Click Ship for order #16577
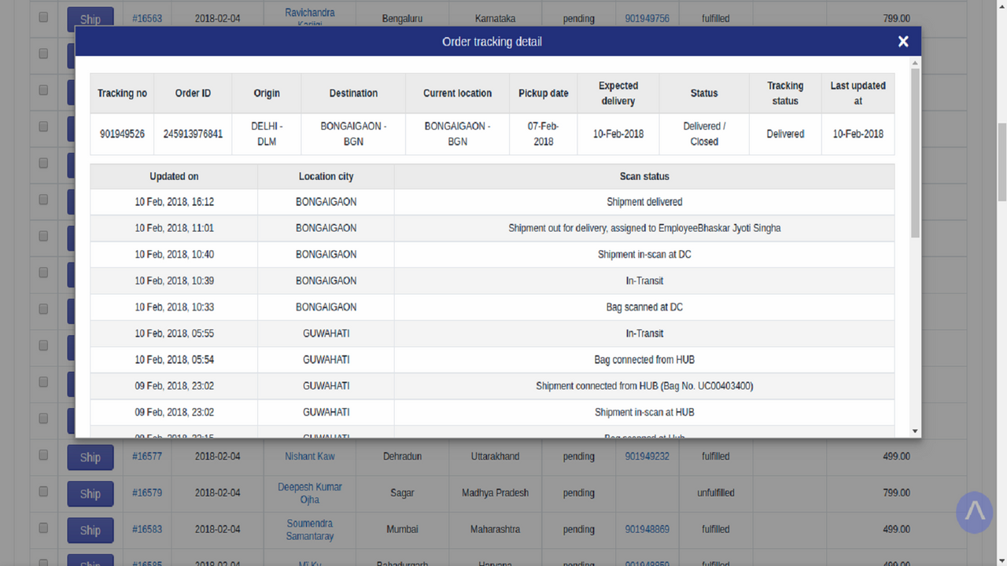Screen dimensions: 1007x566 coord(90,456)
